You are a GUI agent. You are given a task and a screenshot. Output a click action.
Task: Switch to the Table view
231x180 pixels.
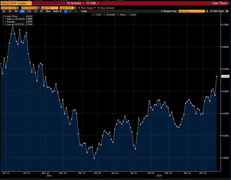(x=84, y=11)
